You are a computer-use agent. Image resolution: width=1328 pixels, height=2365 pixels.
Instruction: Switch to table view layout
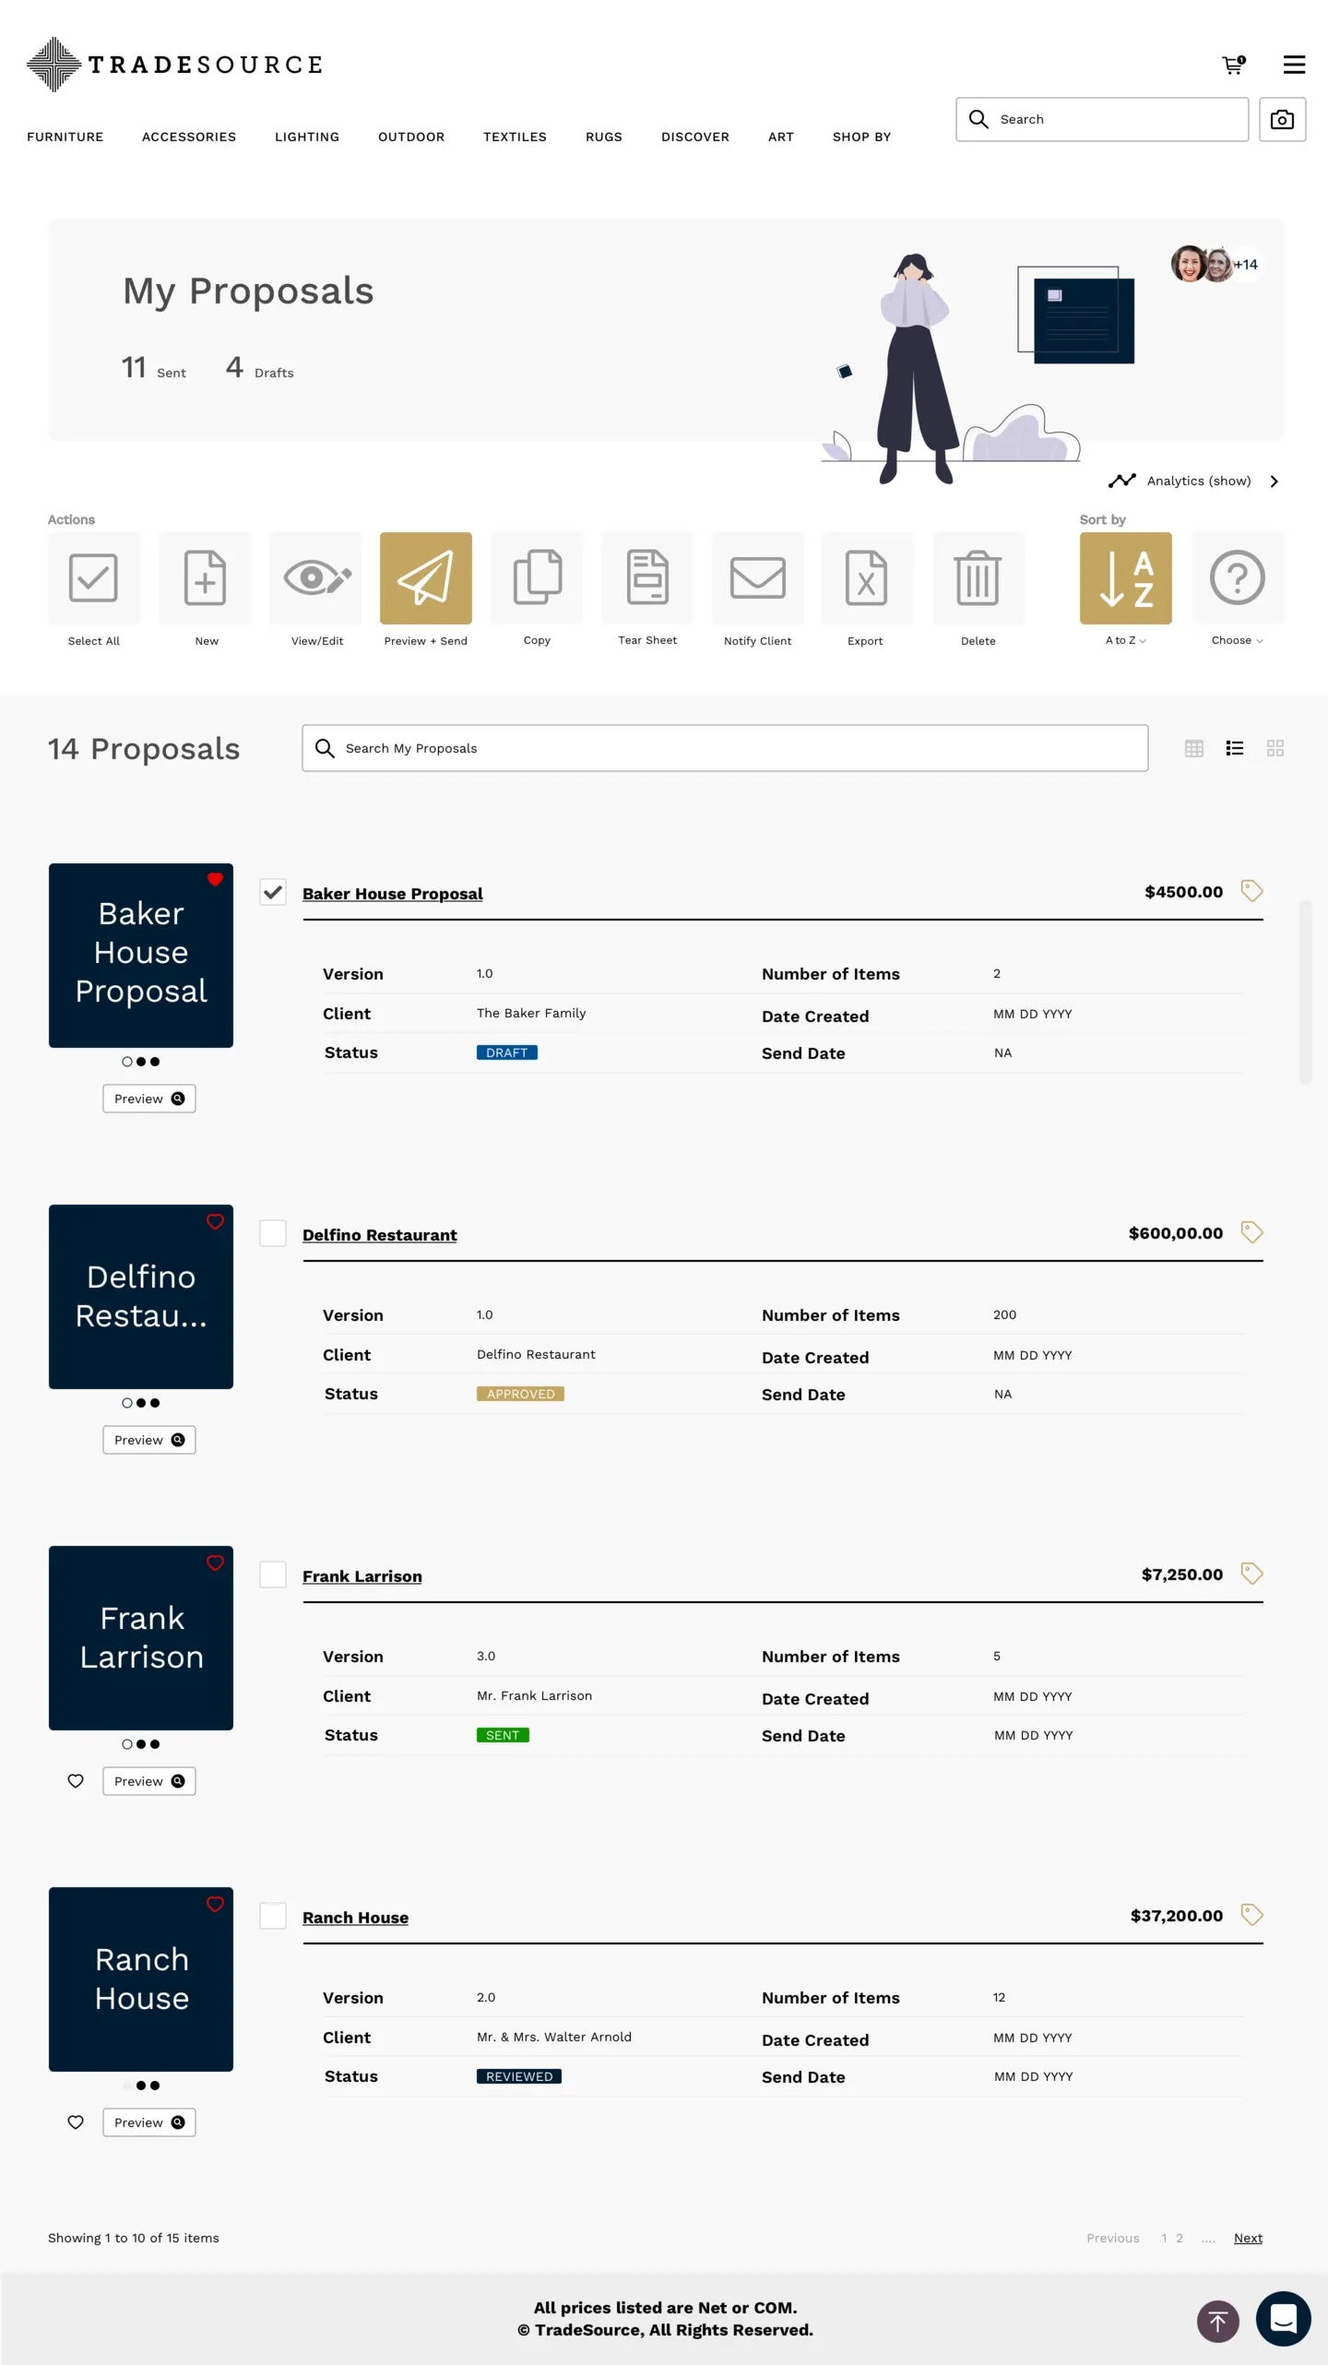click(x=1193, y=748)
